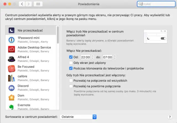Minimize the Powiadomienia window
This screenshot has width=177, height=123.
(x=10, y=4)
